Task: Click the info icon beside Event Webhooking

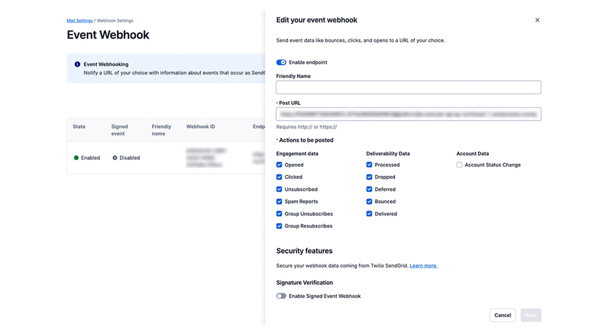Action: (x=77, y=64)
